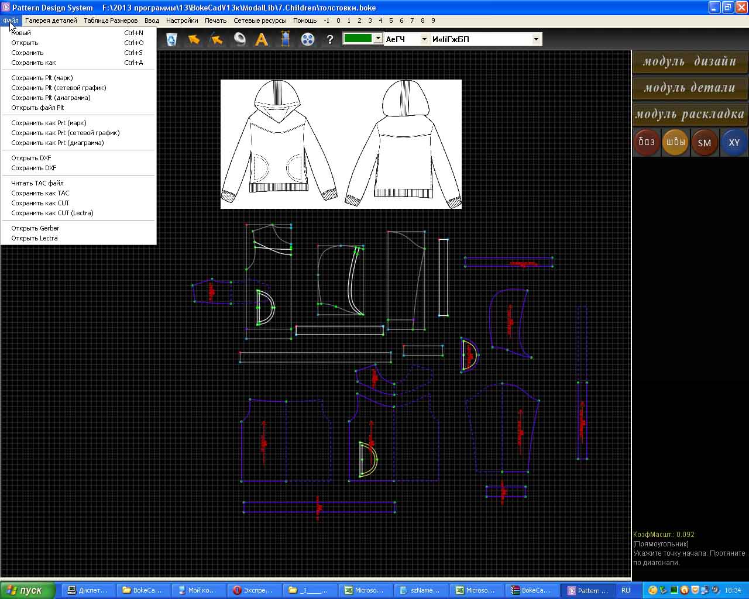Toggle the round 'швы' seams button
Viewport: 749px width, 599px height.
675,142
